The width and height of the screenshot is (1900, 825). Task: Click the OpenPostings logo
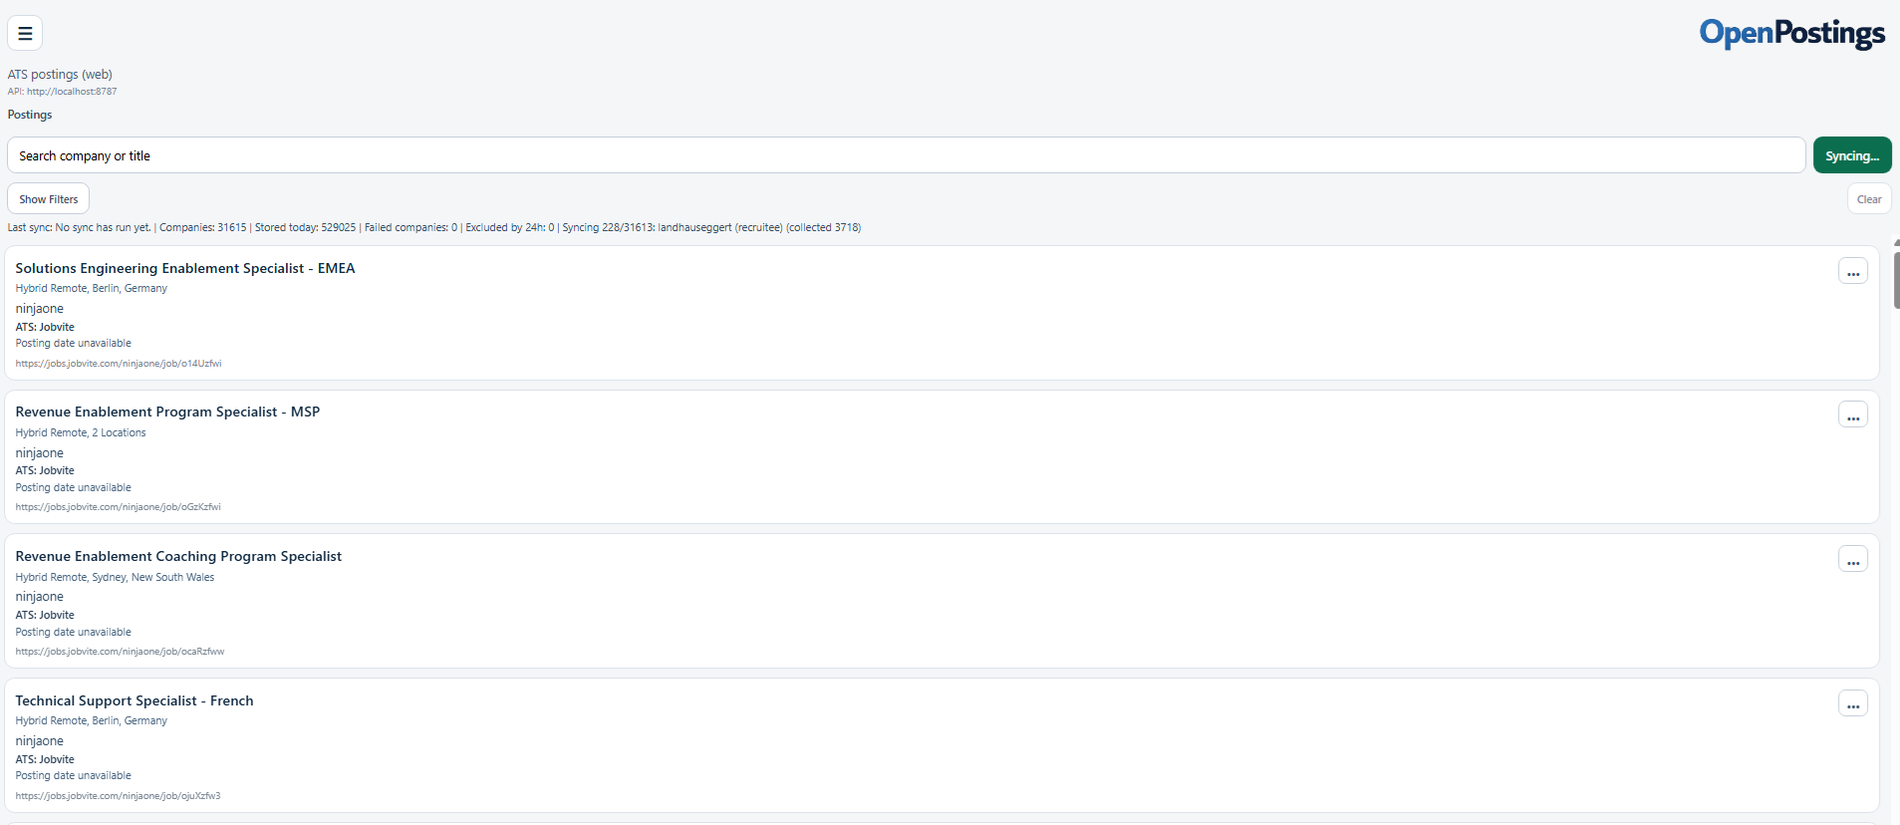coord(1791,34)
